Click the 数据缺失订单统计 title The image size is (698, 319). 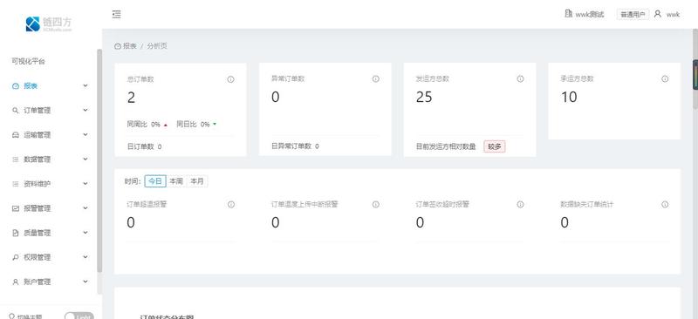point(587,205)
